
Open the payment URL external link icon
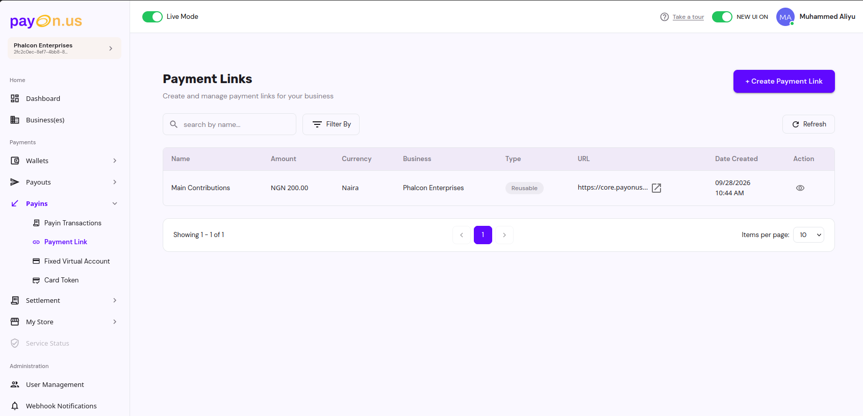tap(656, 188)
